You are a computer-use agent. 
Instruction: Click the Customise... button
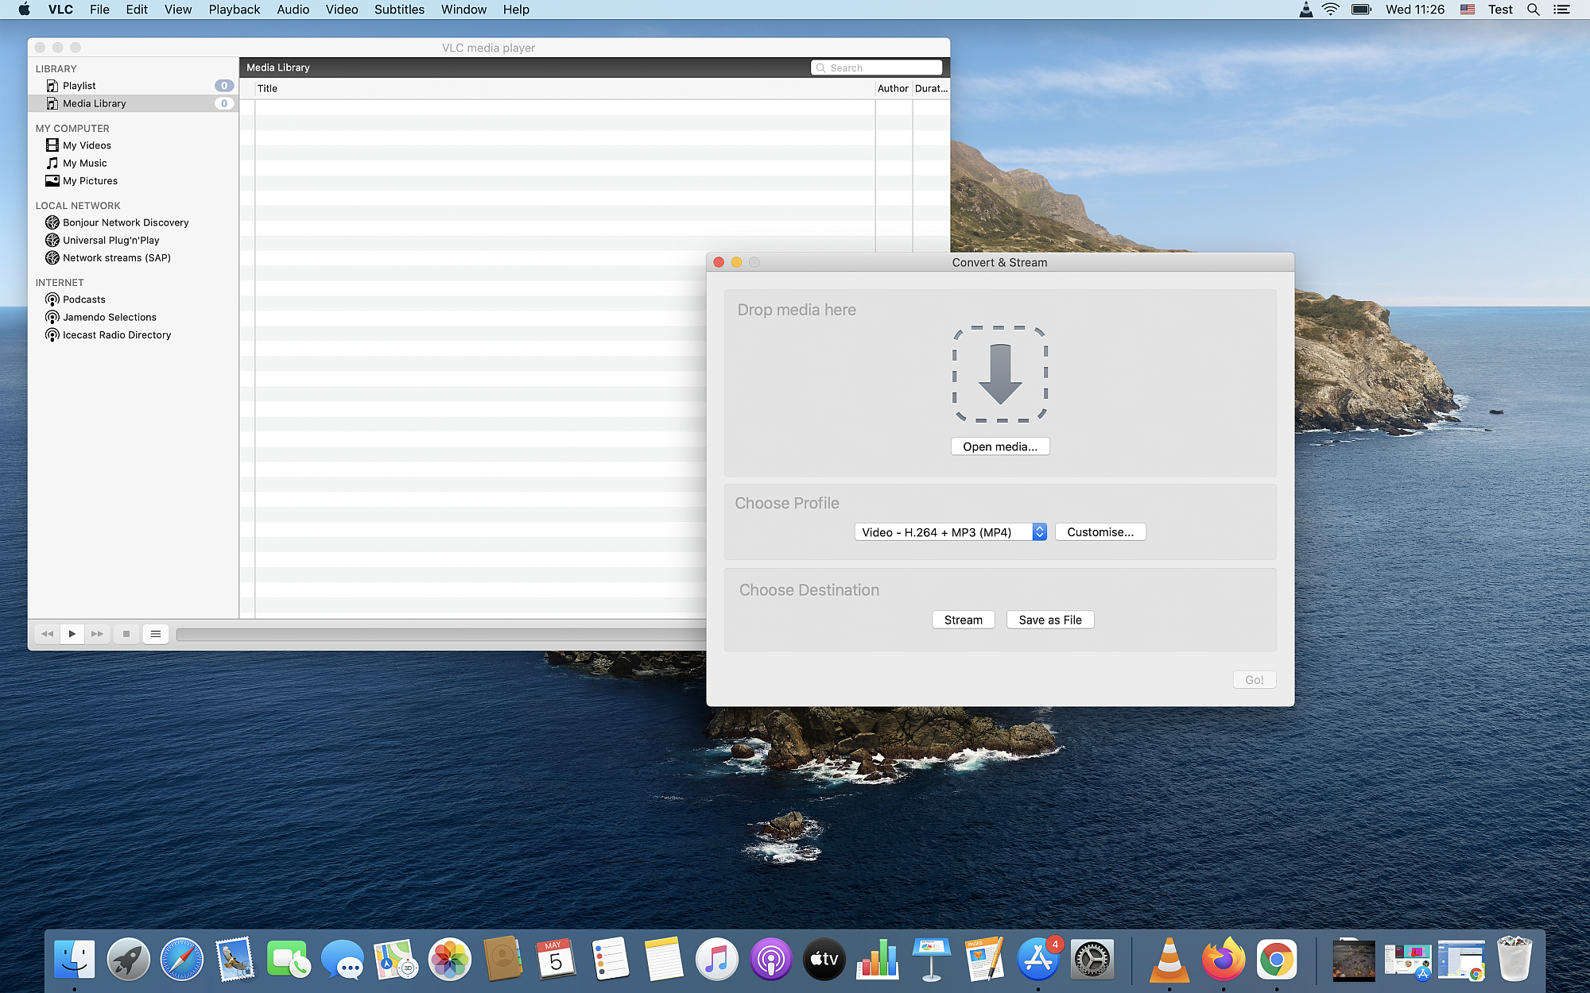[x=1100, y=532]
